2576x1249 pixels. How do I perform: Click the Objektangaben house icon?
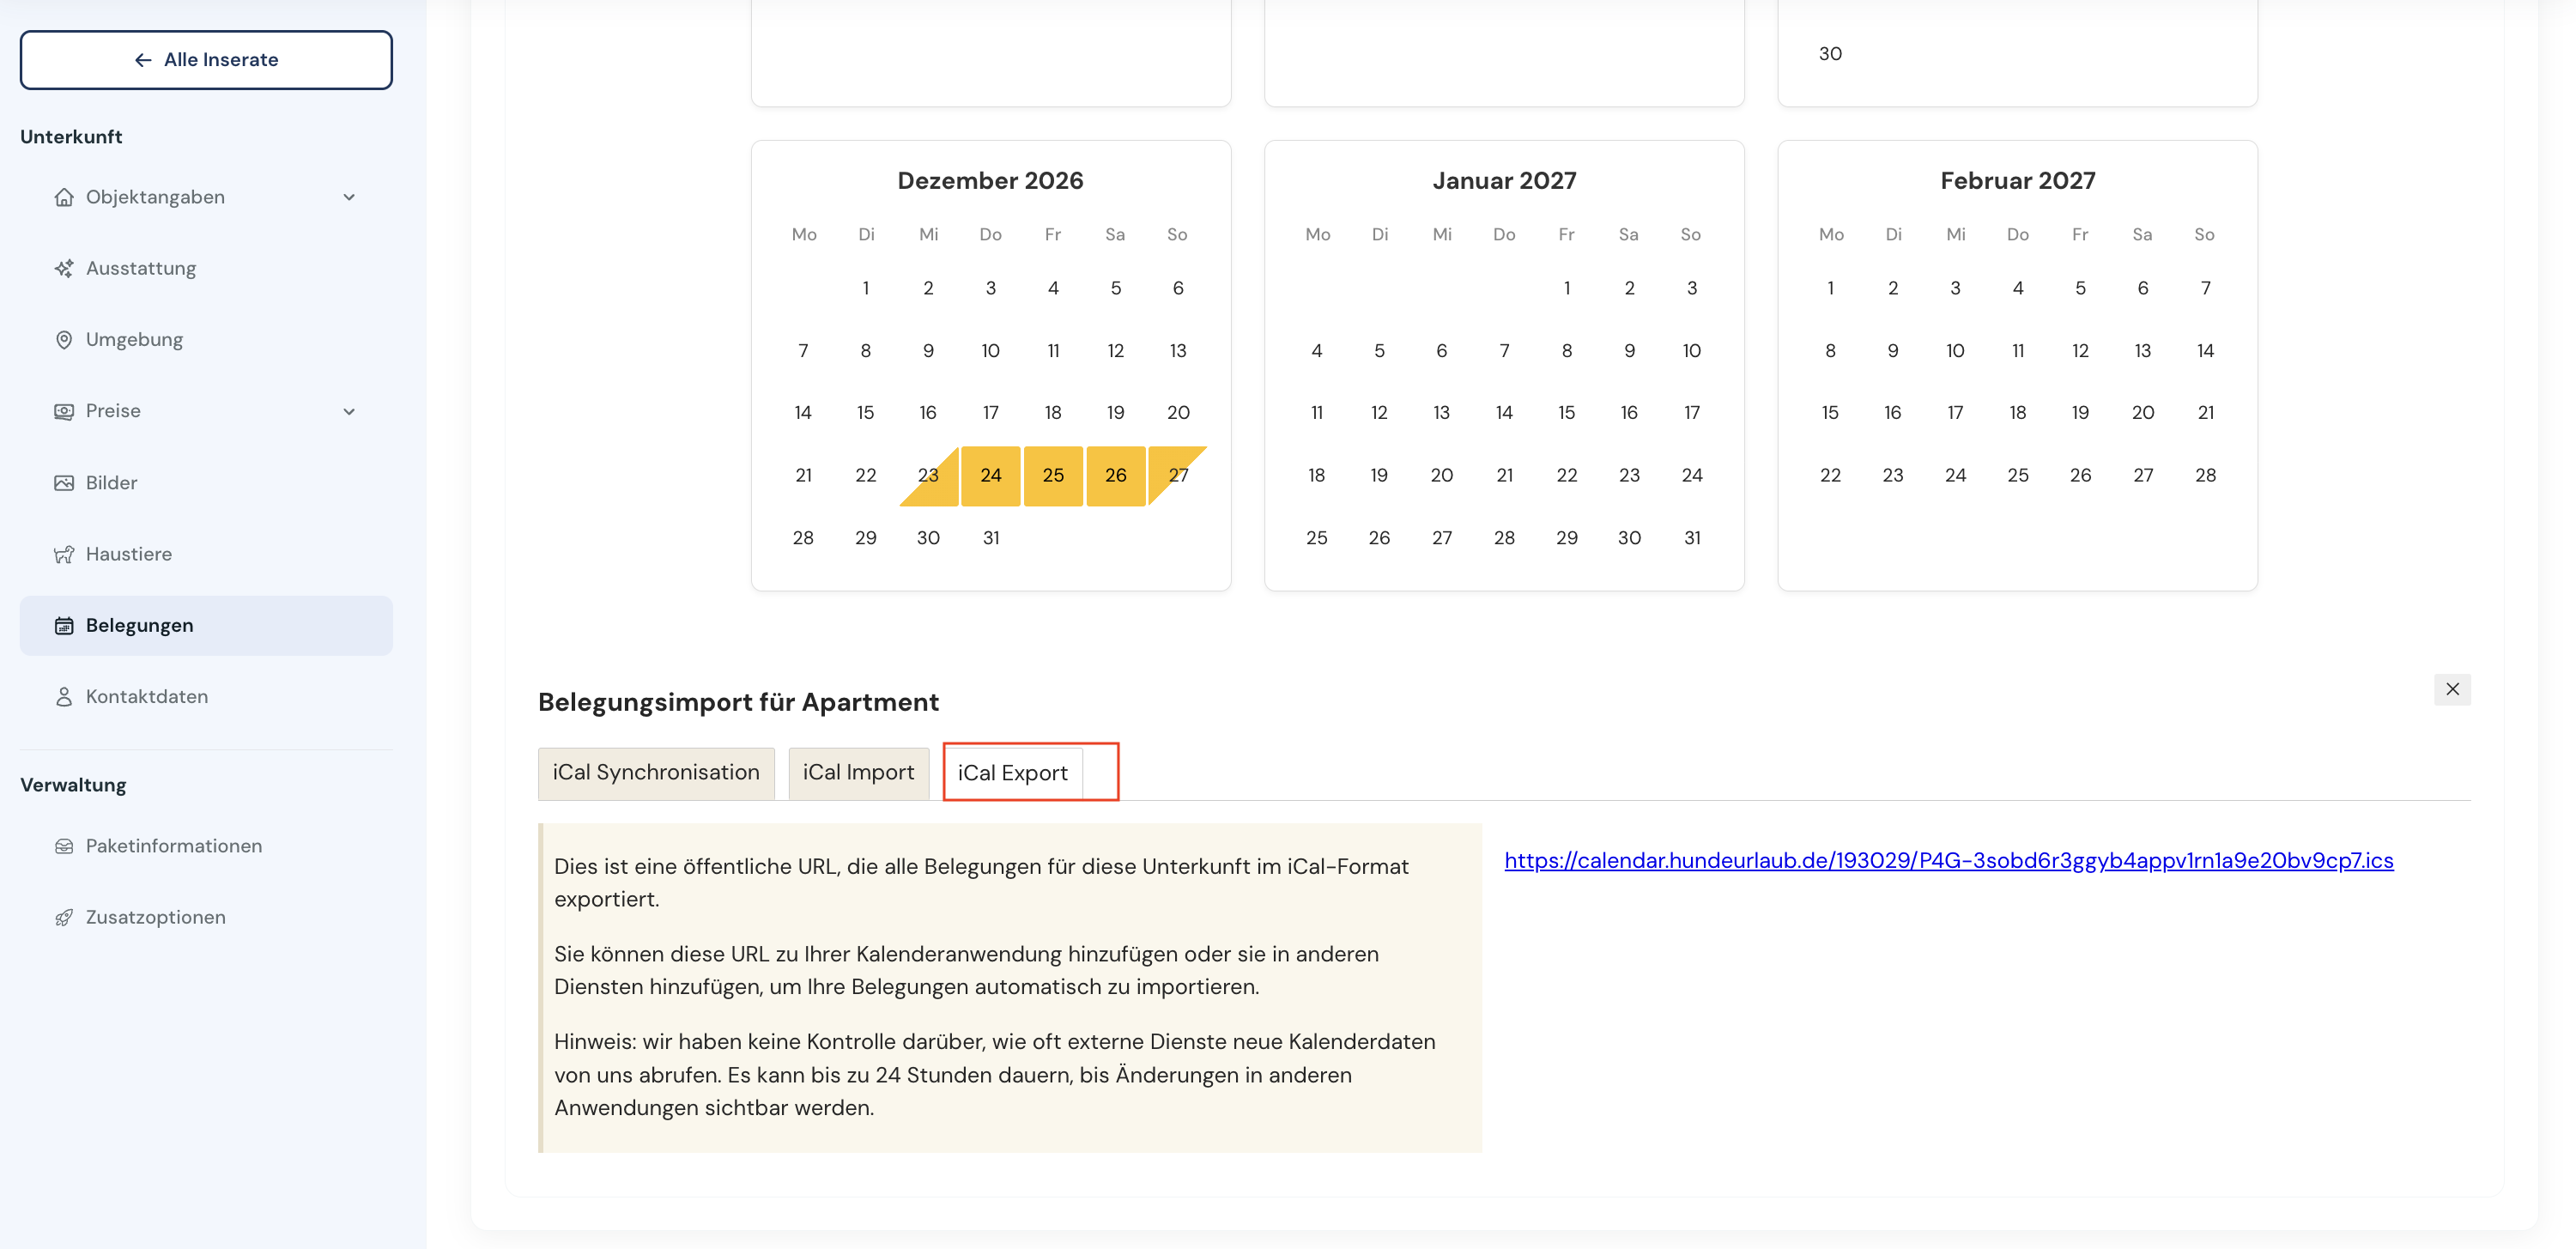tap(64, 197)
